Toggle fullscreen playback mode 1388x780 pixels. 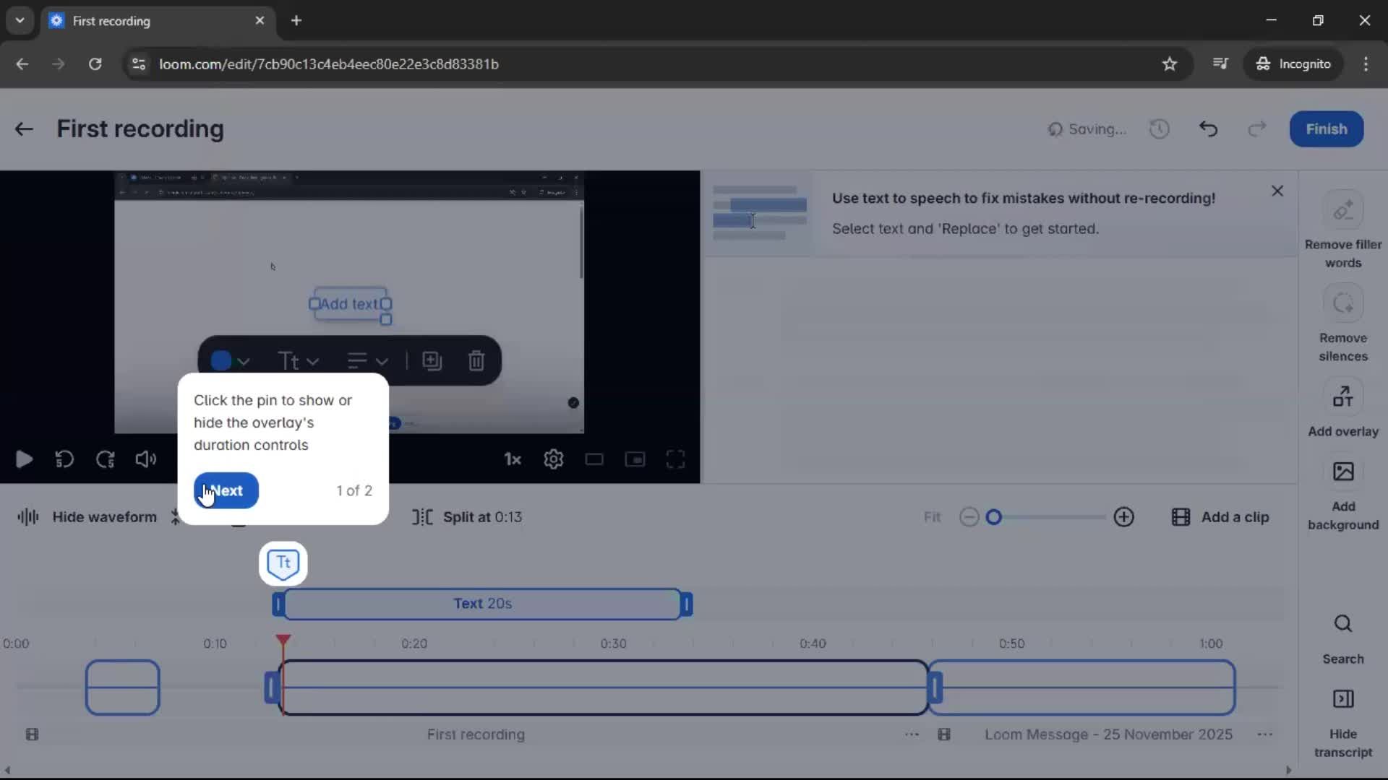[x=675, y=459]
